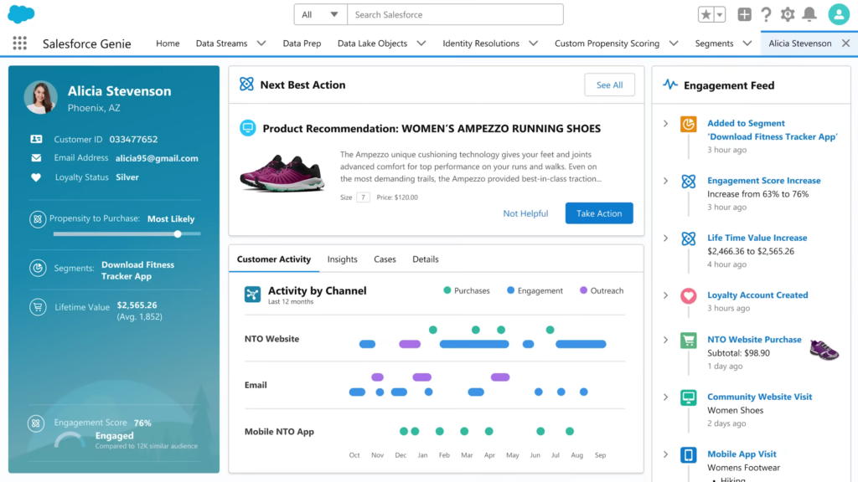Image resolution: width=858 pixels, height=482 pixels.
Task: Click the Loyalty Account Created heart icon
Action: click(688, 295)
